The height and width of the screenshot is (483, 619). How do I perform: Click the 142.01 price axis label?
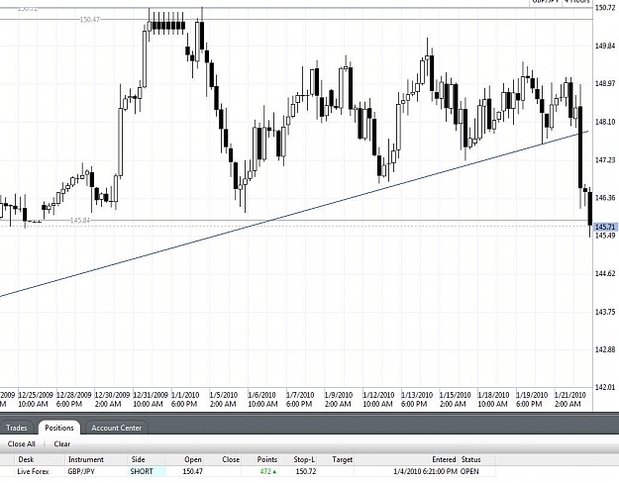tap(605, 387)
